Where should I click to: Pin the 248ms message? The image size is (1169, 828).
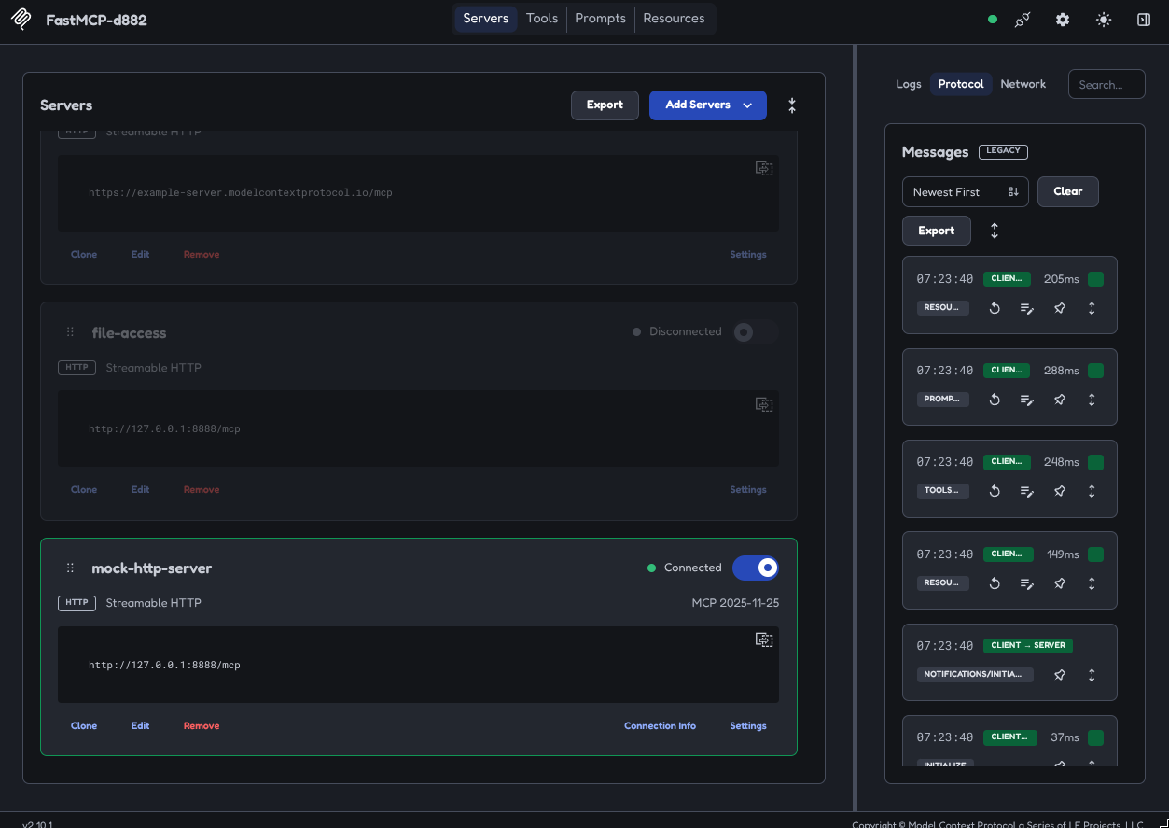pos(1060,491)
